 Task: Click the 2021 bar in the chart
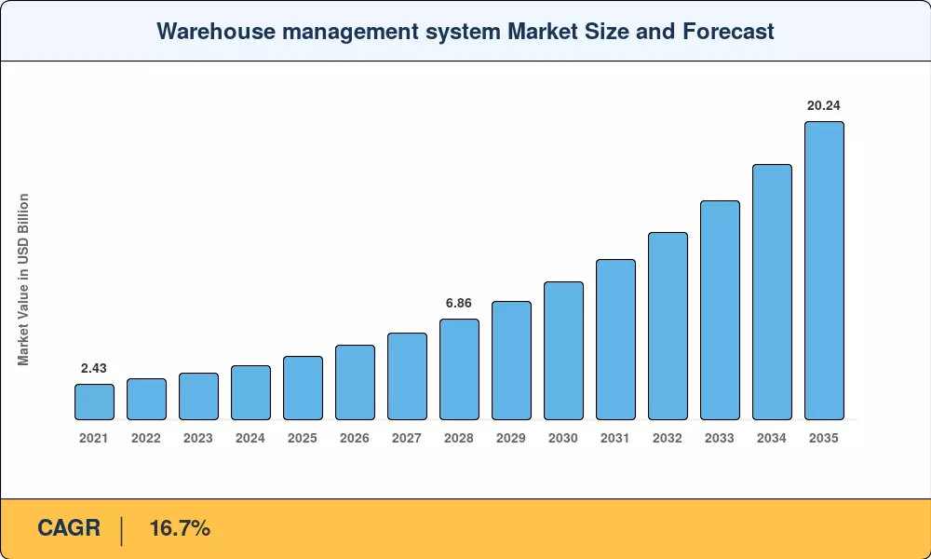coord(94,402)
